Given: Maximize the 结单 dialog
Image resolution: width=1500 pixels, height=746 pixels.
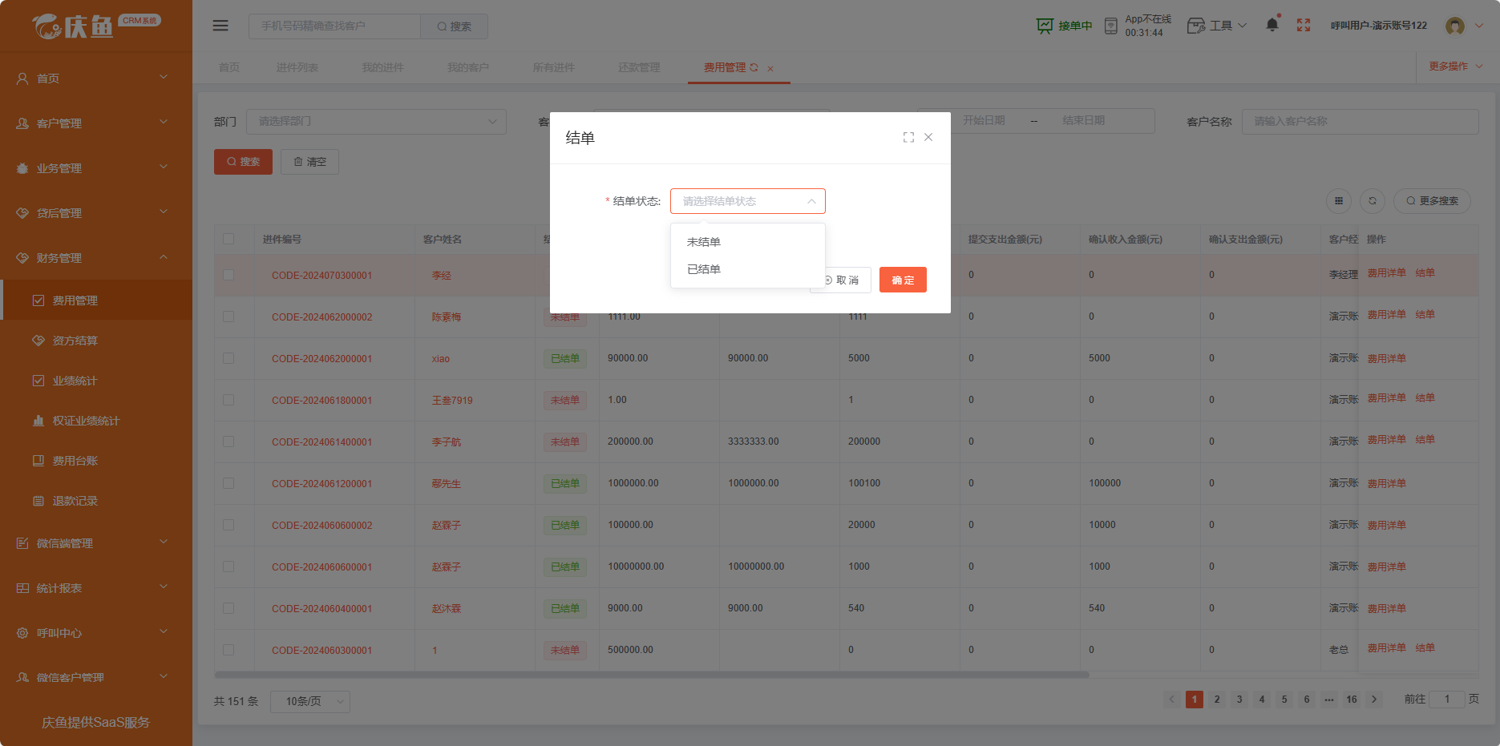Looking at the screenshot, I should 908,138.
